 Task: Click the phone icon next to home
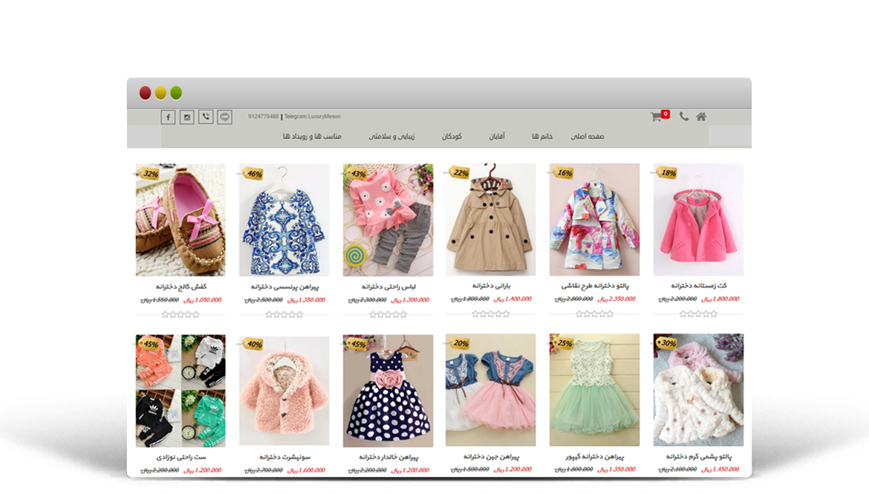[x=684, y=117]
